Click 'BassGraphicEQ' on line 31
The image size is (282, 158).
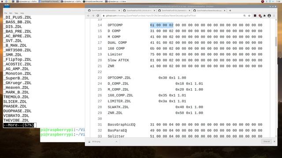pos(122,125)
